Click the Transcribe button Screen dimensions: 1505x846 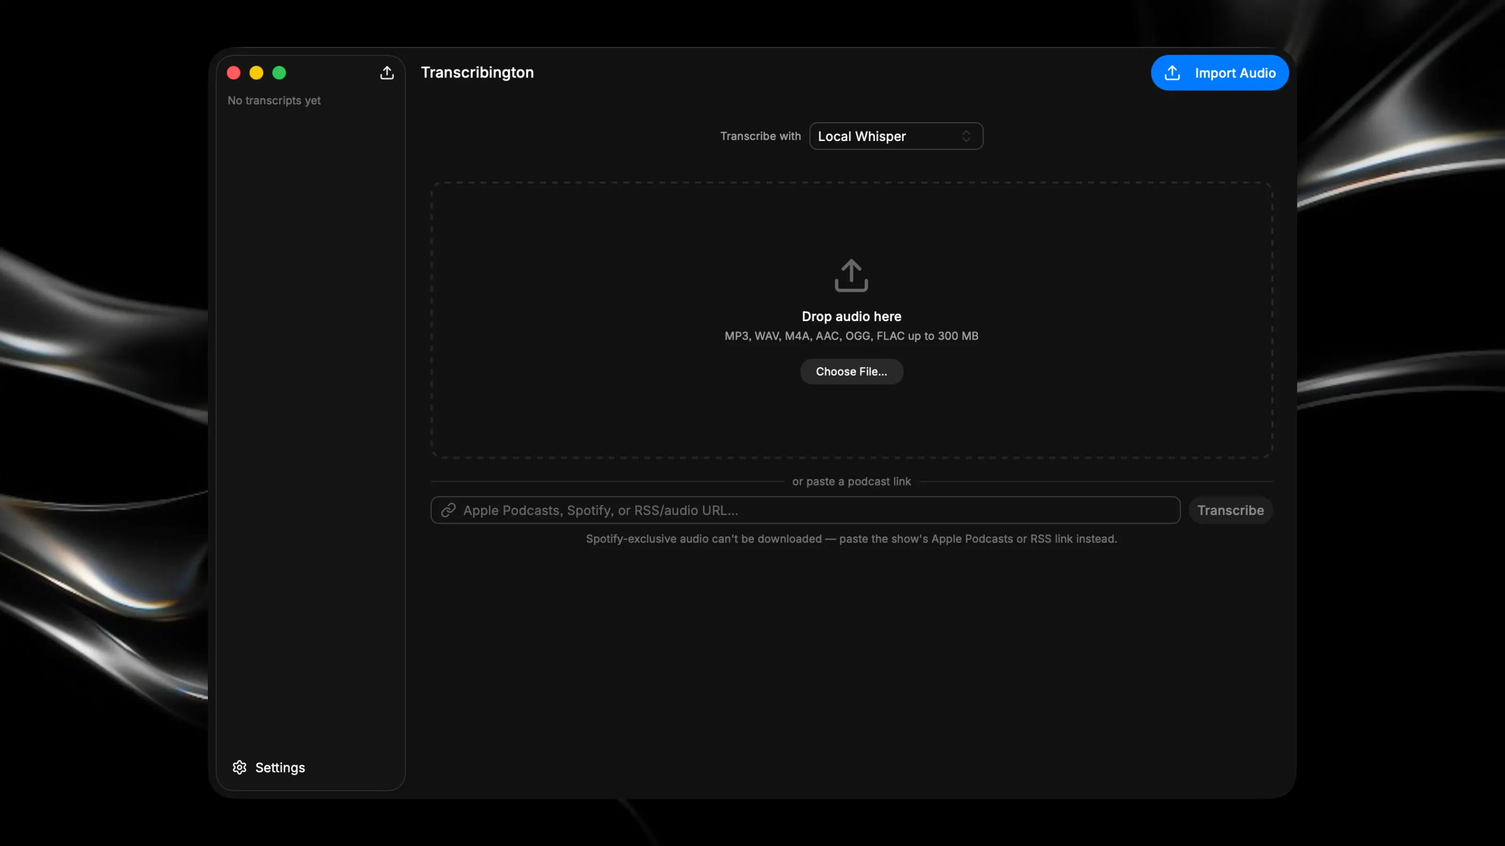[x=1230, y=510]
